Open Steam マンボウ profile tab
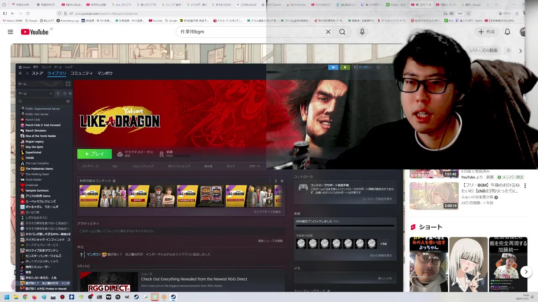The width and height of the screenshot is (538, 302). coord(105,73)
